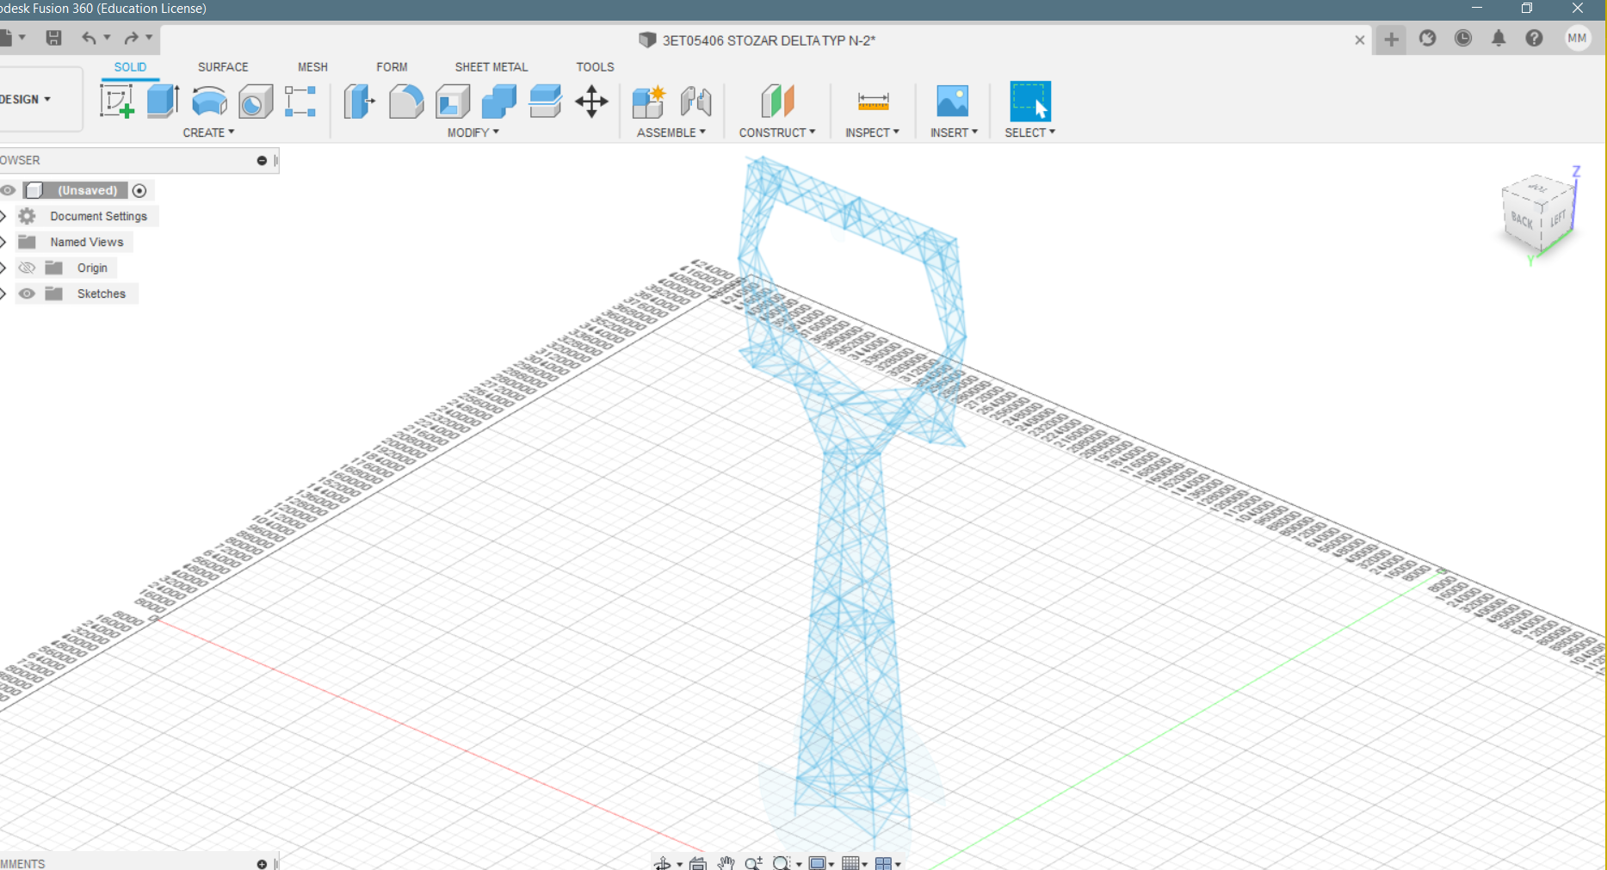Open the MODIFY dropdown menu
Image resolution: width=1607 pixels, height=870 pixels.
[473, 132]
